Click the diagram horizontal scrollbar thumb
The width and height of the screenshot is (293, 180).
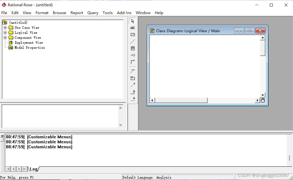point(181,100)
